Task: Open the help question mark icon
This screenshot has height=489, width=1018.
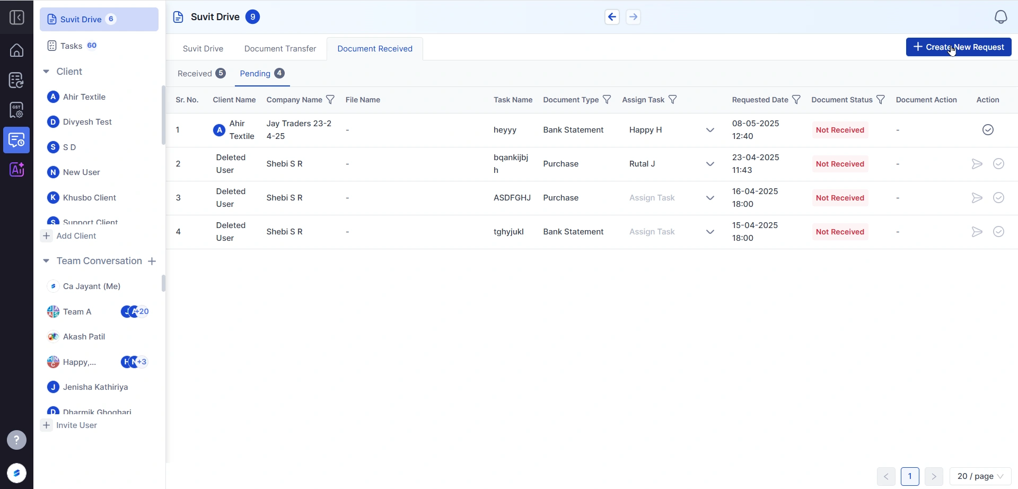Action: (x=16, y=440)
